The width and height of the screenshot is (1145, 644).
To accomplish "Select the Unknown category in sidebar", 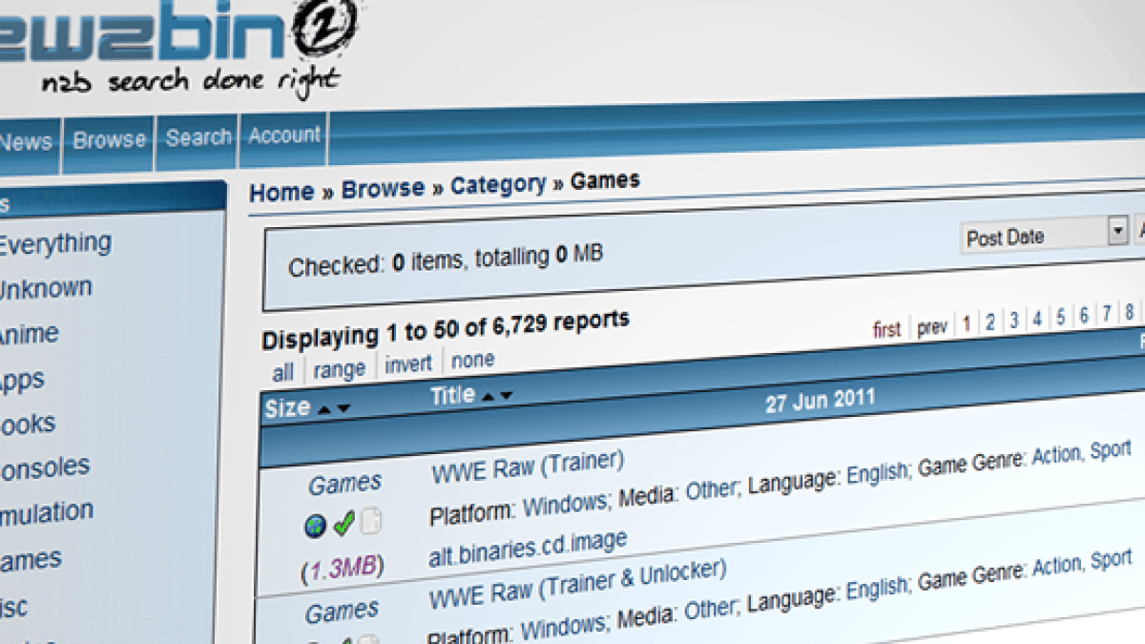I will 45,289.
